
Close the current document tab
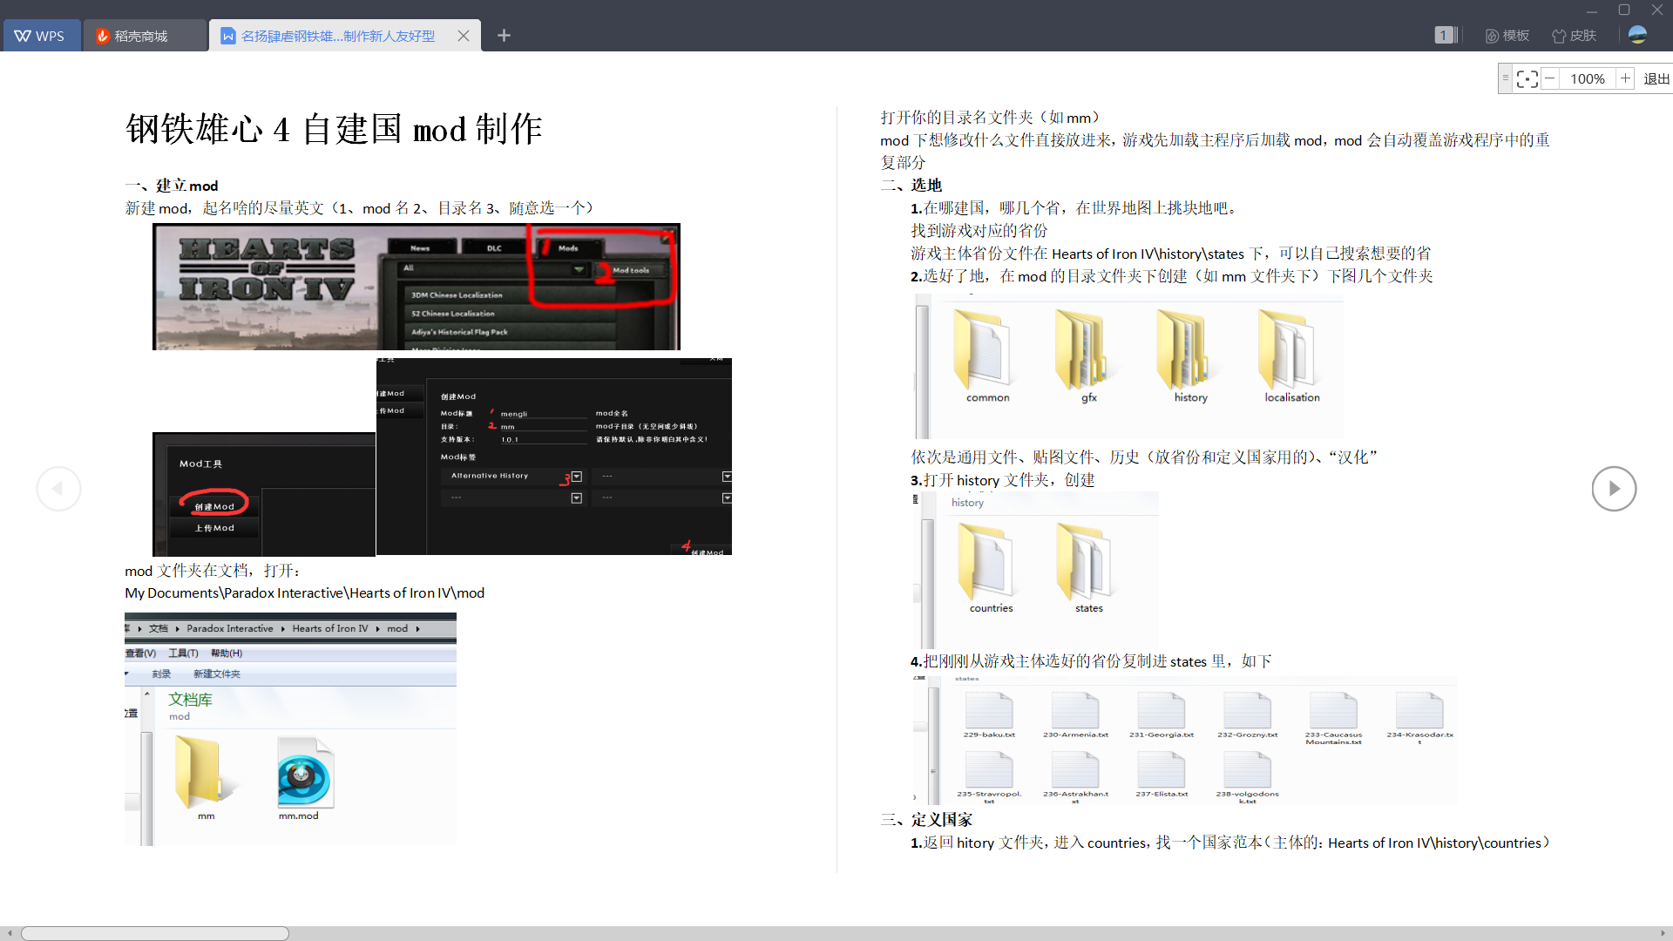(464, 36)
